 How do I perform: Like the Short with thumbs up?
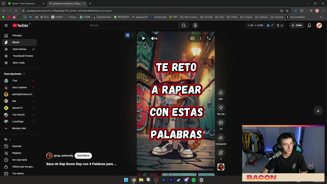(x=221, y=93)
